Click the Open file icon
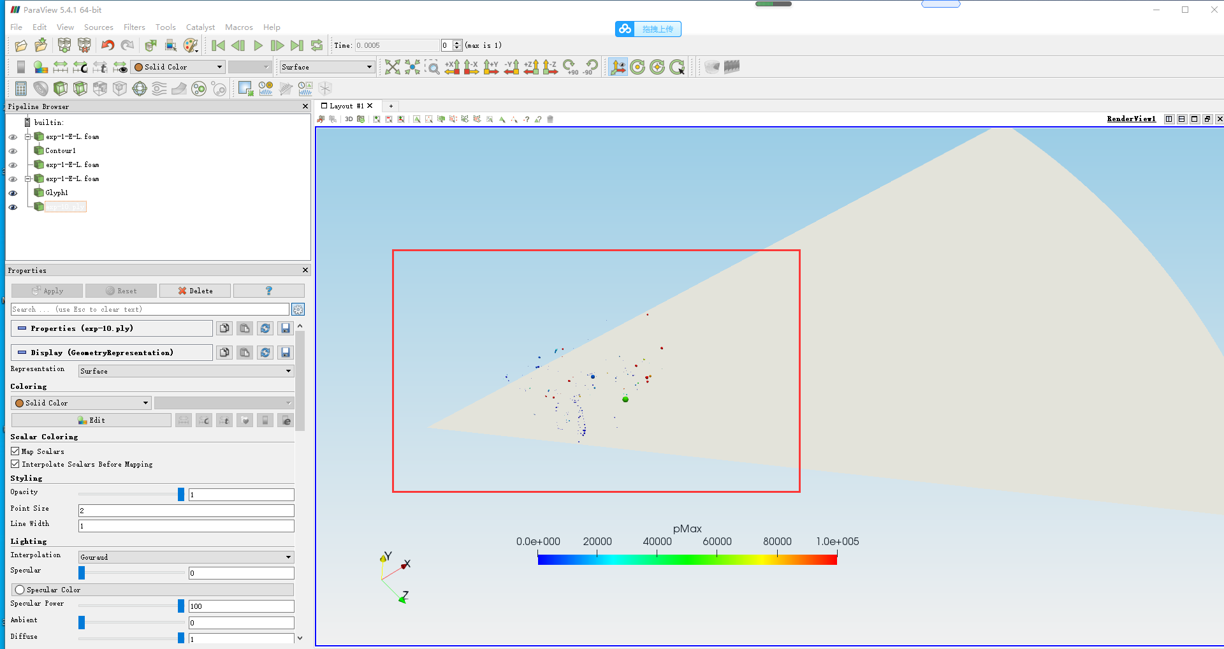This screenshot has height=649, width=1224. tap(21, 45)
